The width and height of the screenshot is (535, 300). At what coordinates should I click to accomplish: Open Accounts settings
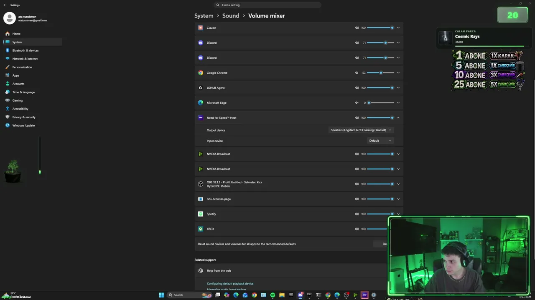coord(33,84)
